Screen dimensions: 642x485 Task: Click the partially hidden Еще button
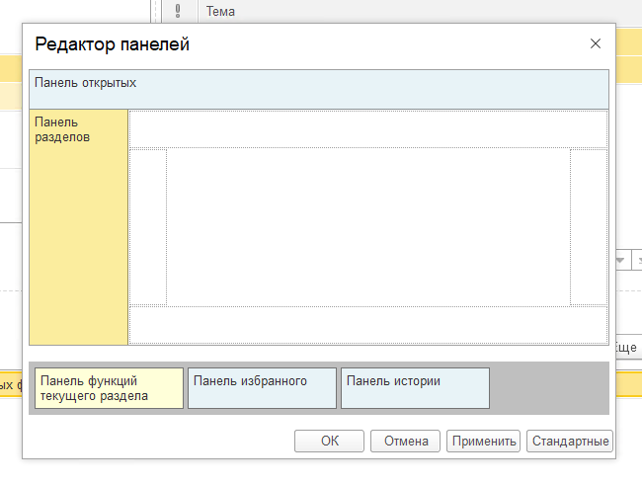627,348
